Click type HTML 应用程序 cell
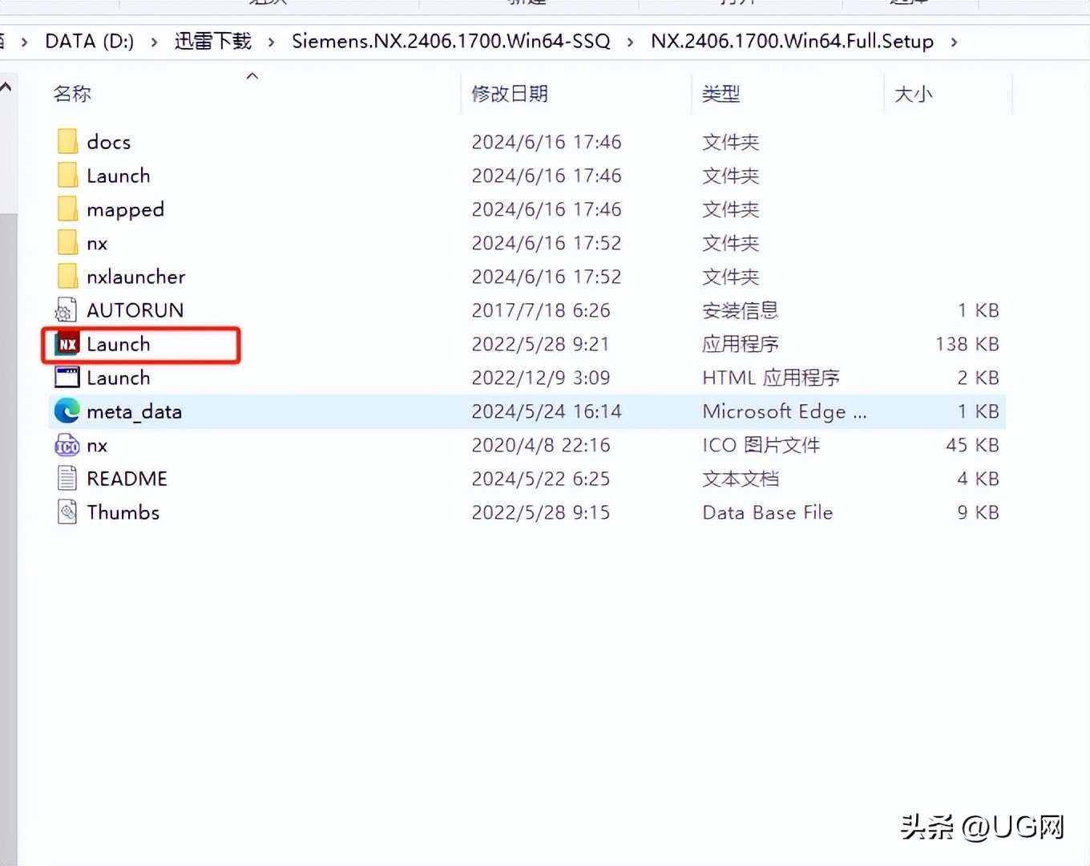1090x866 pixels. click(771, 378)
